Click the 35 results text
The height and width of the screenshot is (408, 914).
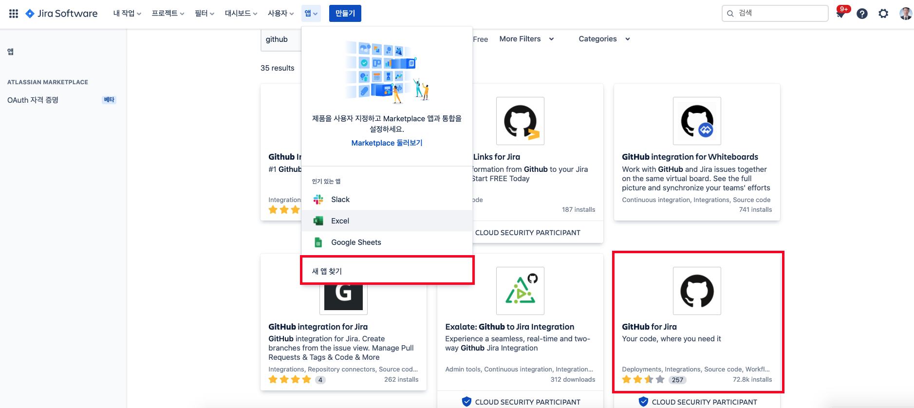[x=277, y=68]
